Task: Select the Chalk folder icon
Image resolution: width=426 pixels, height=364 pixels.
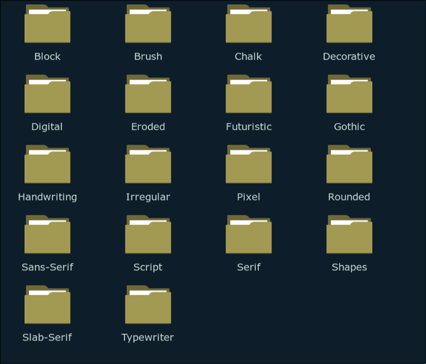Action: [248, 24]
